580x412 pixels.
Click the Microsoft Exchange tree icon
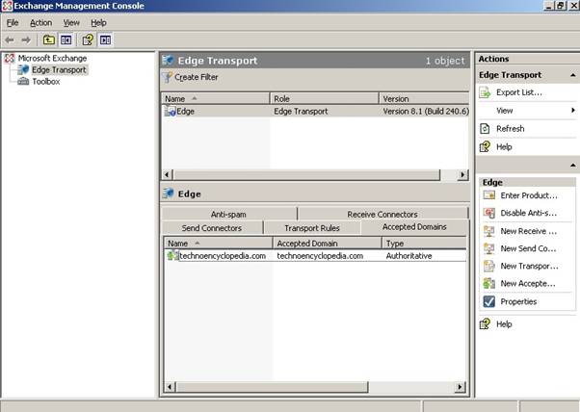[x=10, y=59]
